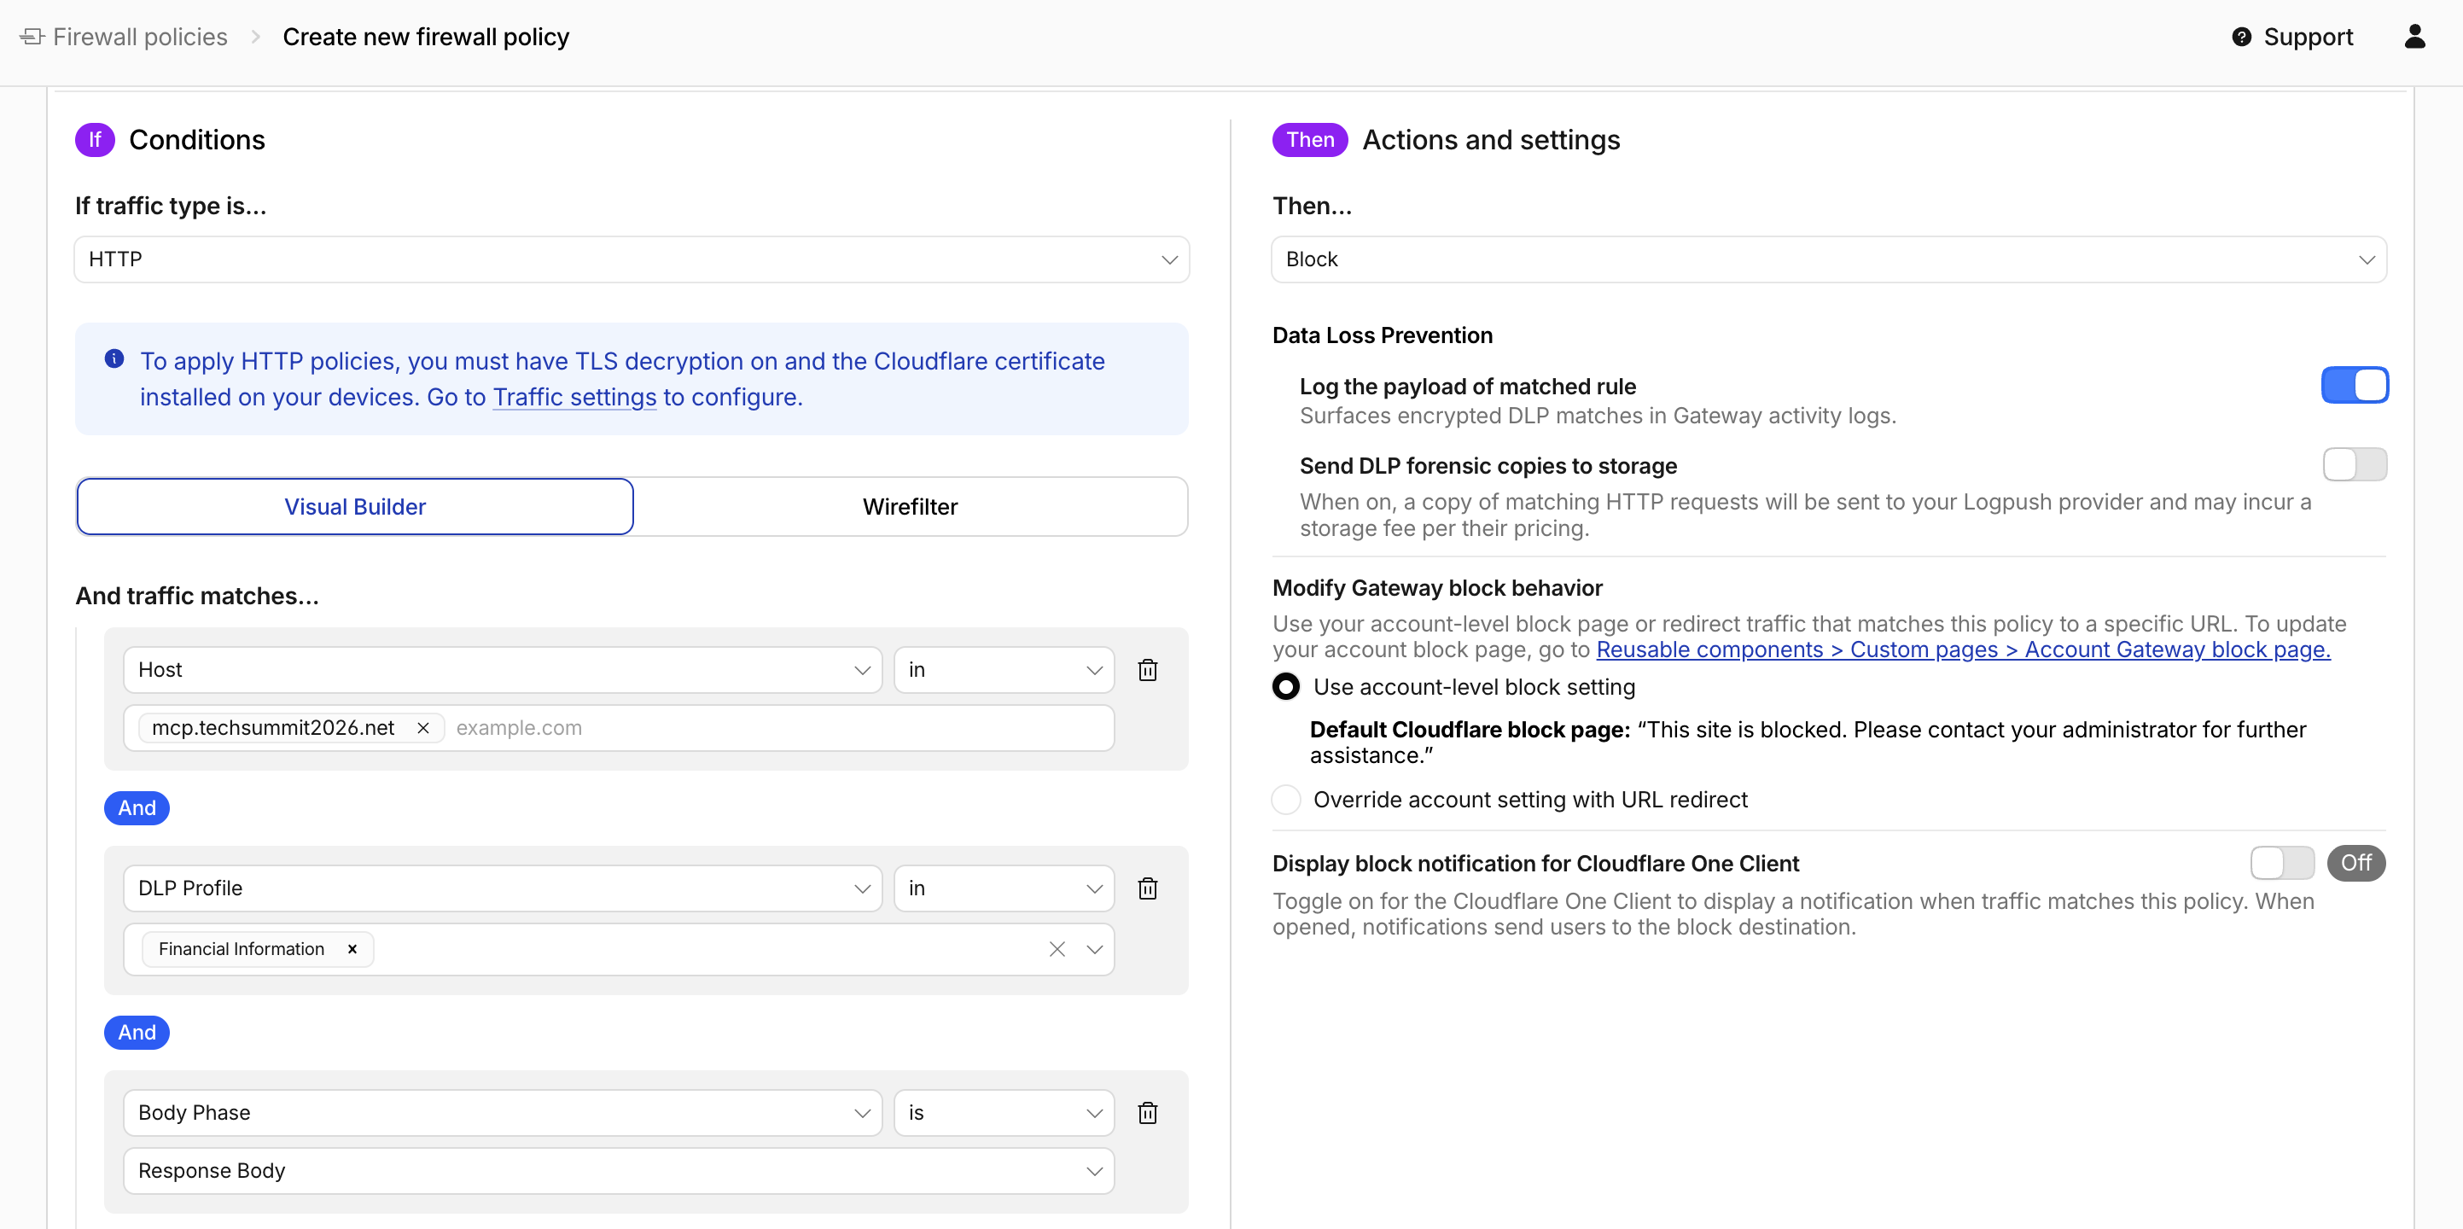This screenshot has height=1229, width=2463.
Task: Click the first And connector button
Action: coord(137,808)
